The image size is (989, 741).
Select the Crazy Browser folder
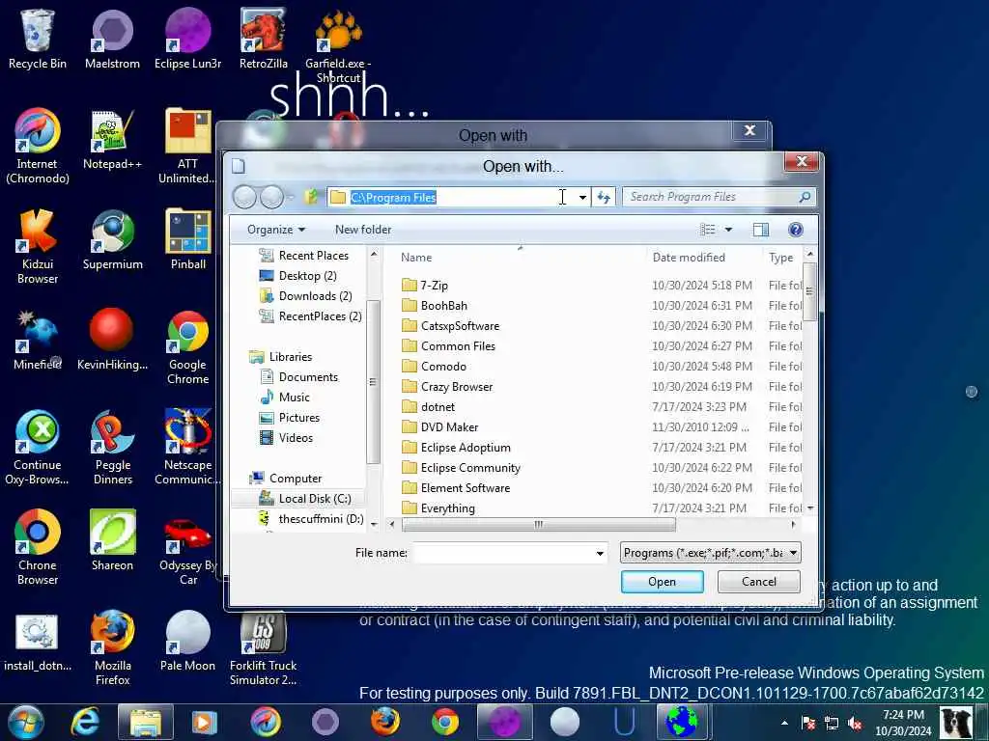447,387
